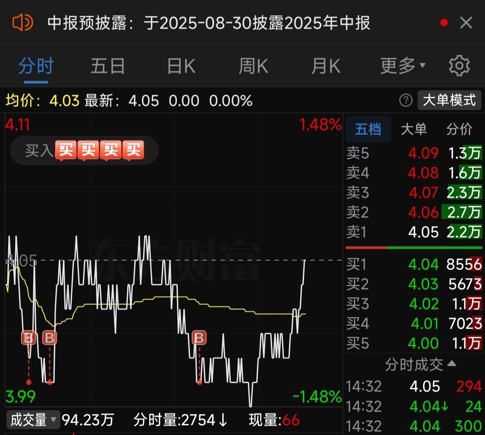Switch to the 五日 tab
This screenshot has height=435, width=485.
[108, 66]
